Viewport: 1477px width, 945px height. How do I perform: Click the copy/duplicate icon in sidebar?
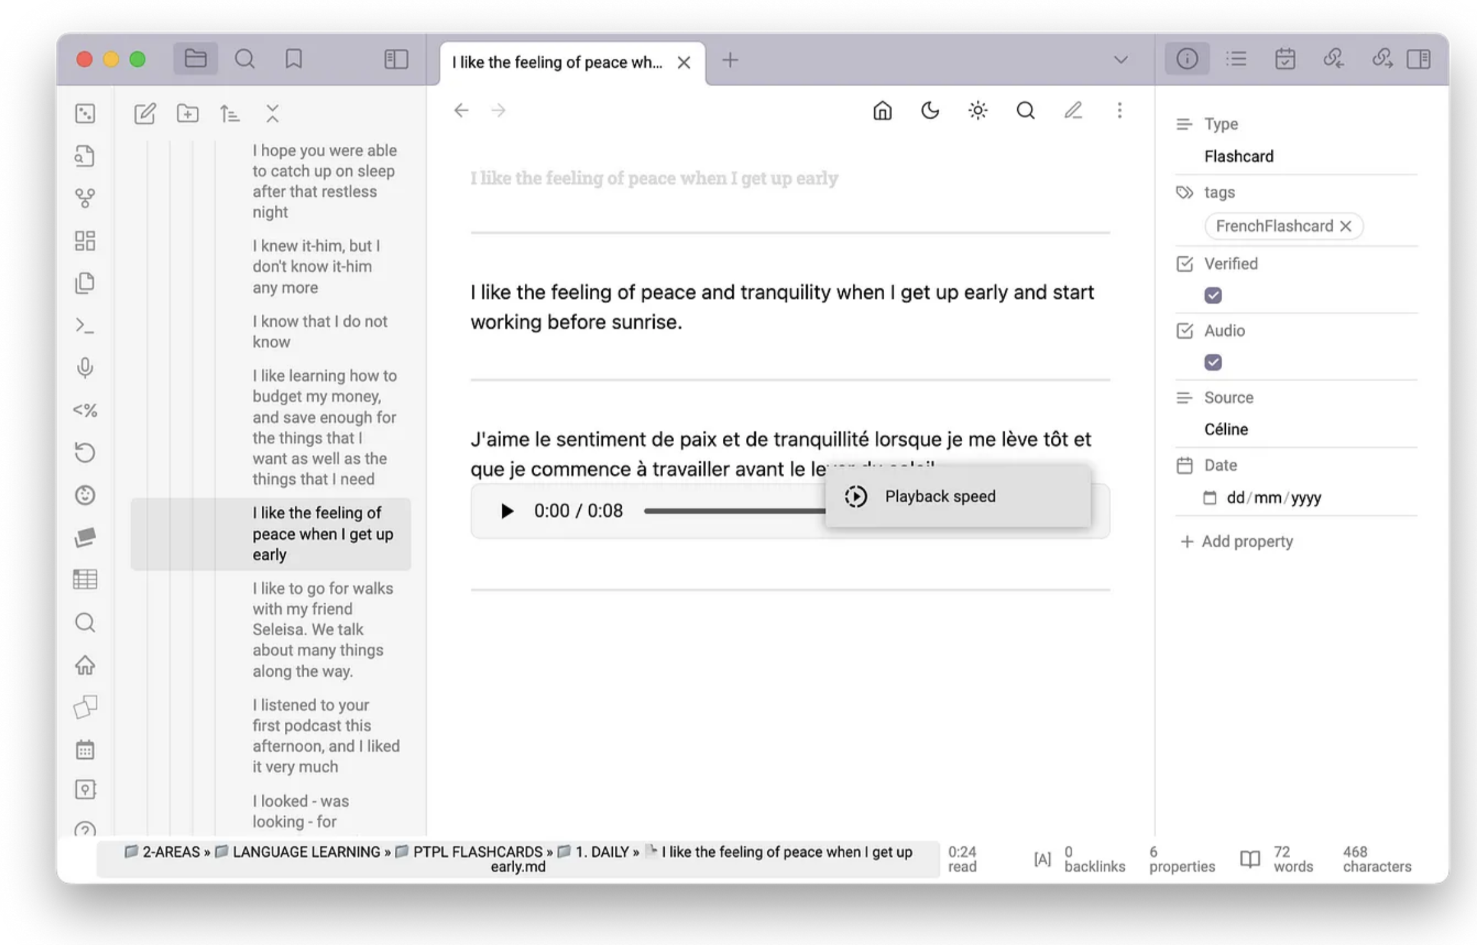85,282
